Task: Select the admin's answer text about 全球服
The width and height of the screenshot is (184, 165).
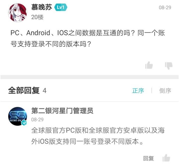Action: tap(98, 136)
